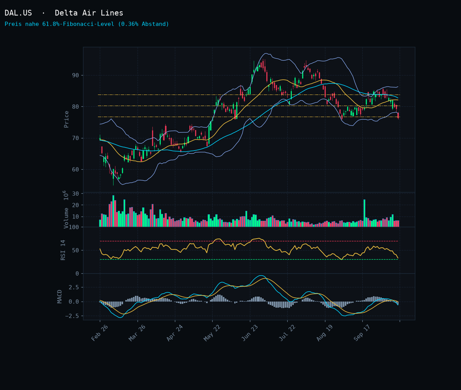Click the DAL.US Delta Air Lines title
461x390 pixels.
(64, 13)
